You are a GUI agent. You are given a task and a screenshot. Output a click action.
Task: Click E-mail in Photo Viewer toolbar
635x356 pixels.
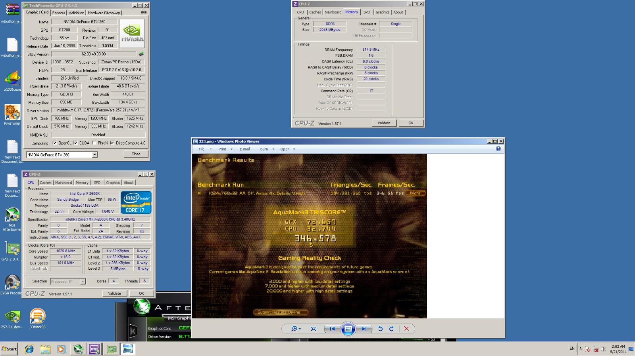coord(245,149)
